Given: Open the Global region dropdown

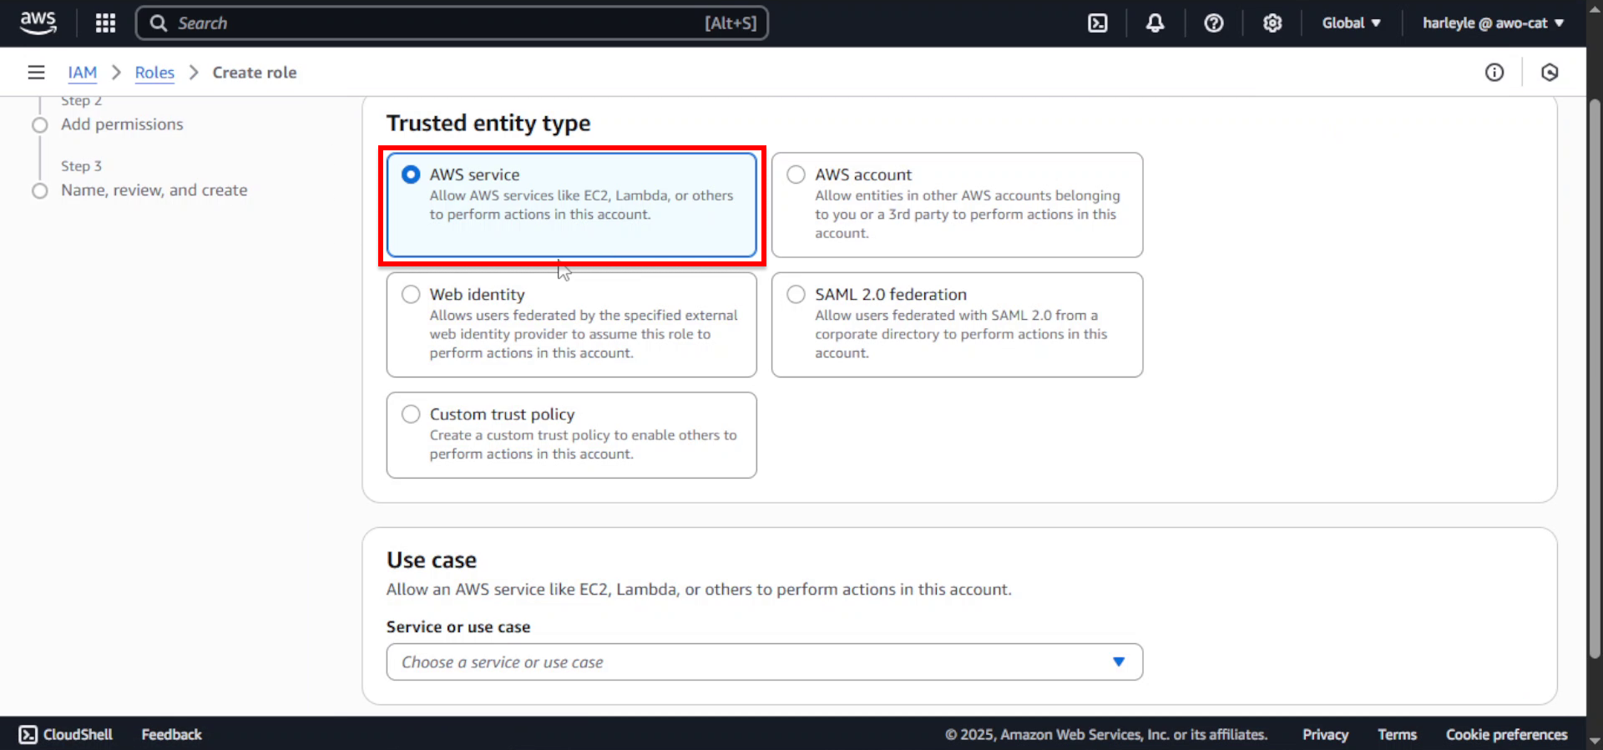Looking at the screenshot, I should 1351,23.
